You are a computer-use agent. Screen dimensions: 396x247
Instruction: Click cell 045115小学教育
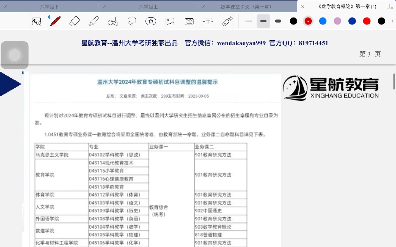[x=119, y=171]
